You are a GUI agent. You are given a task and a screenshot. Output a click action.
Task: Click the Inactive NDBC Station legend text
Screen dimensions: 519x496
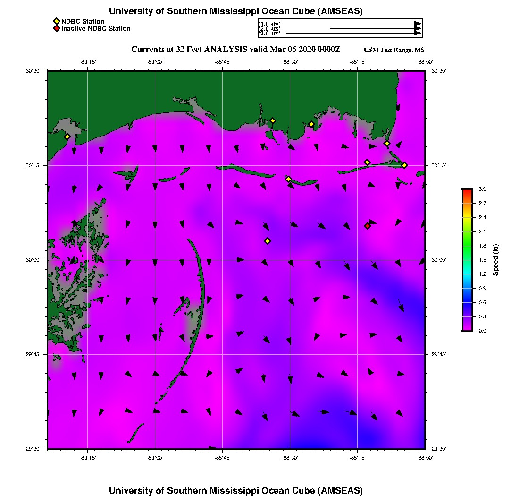pos(96,28)
